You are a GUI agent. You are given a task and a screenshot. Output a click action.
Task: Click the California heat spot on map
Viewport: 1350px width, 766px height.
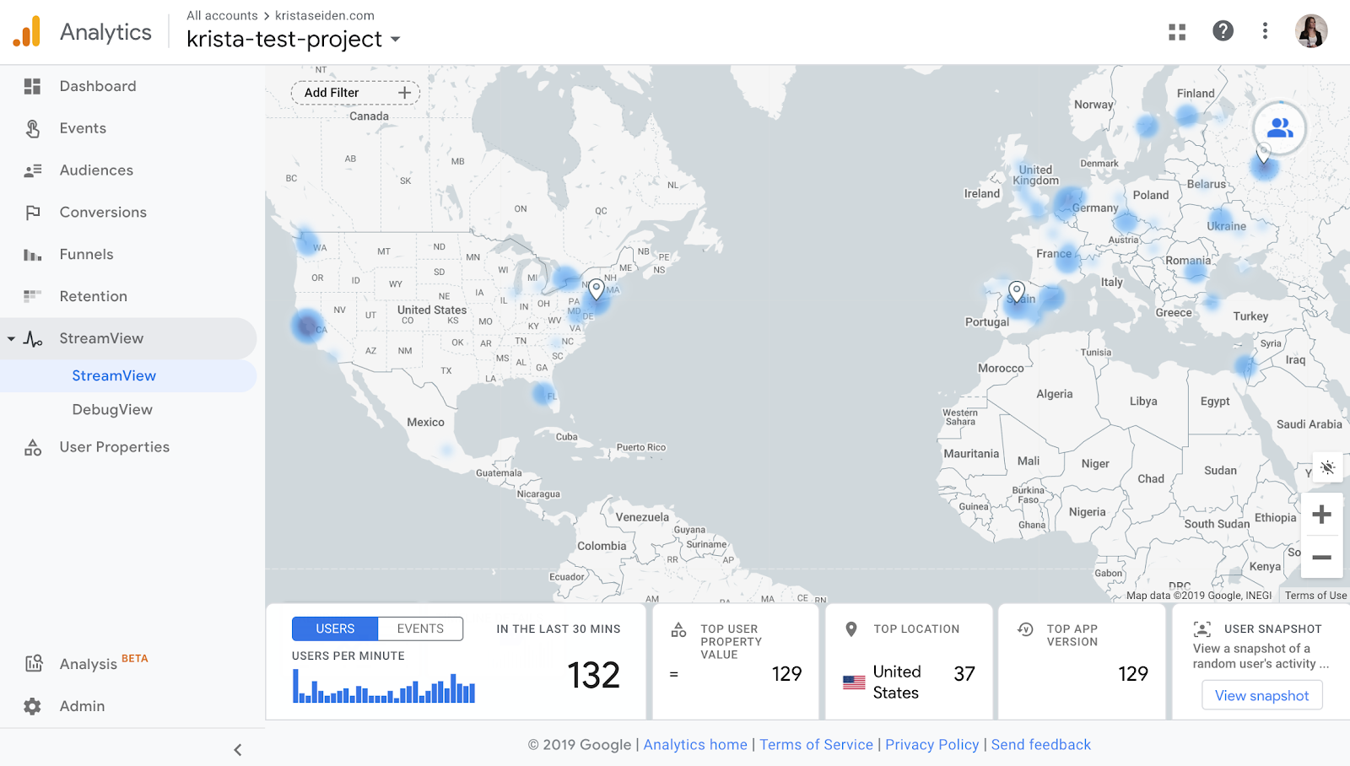click(x=306, y=326)
